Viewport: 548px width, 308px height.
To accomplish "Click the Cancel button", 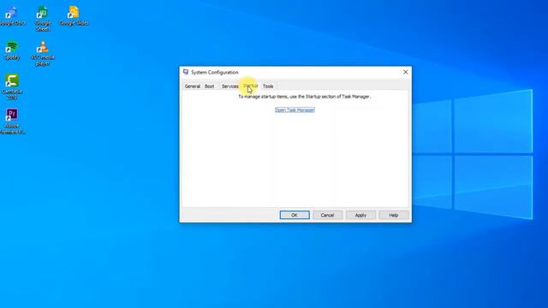I will pyautogui.click(x=327, y=215).
